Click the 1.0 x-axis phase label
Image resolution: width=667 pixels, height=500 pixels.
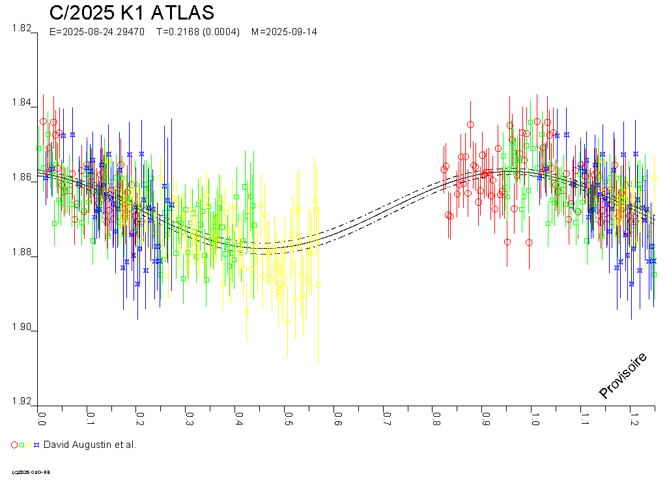533,416
